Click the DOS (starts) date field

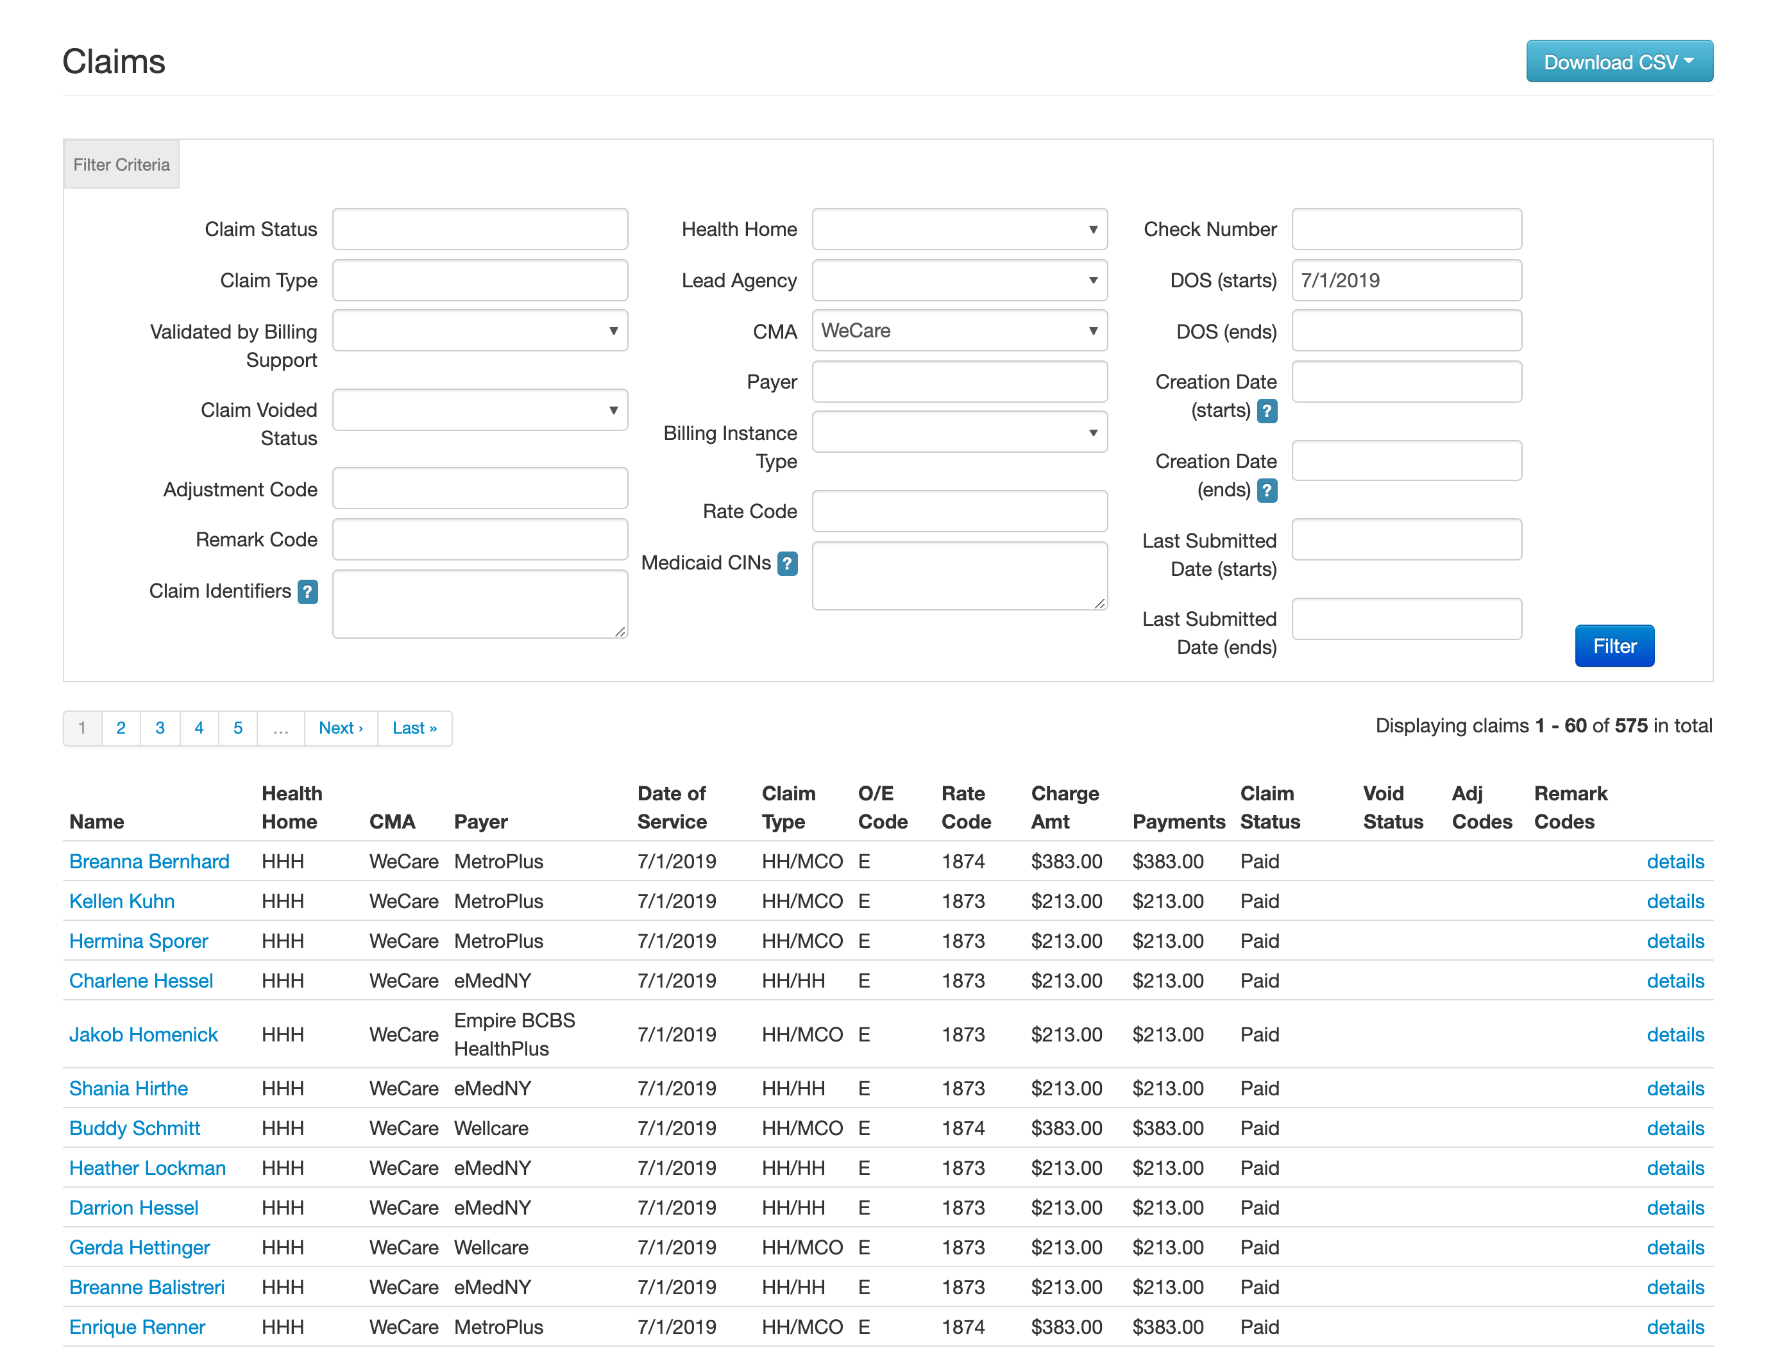point(1406,280)
